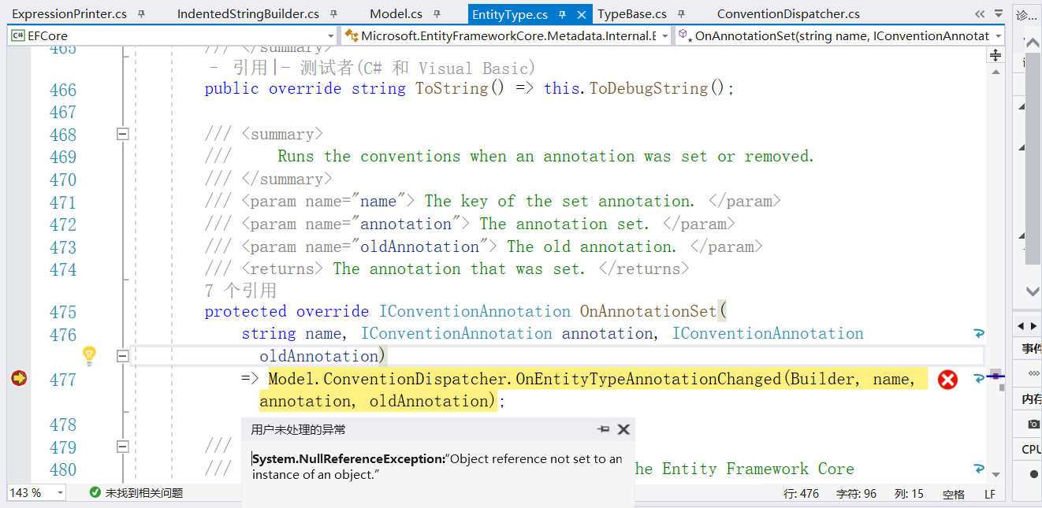Pin the exception helper popup
The height and width of the screenshot is (508, 1042).
click(x=604, y=429)
